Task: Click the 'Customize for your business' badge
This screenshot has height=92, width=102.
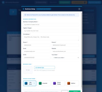Action: click(x=44, y=9)
